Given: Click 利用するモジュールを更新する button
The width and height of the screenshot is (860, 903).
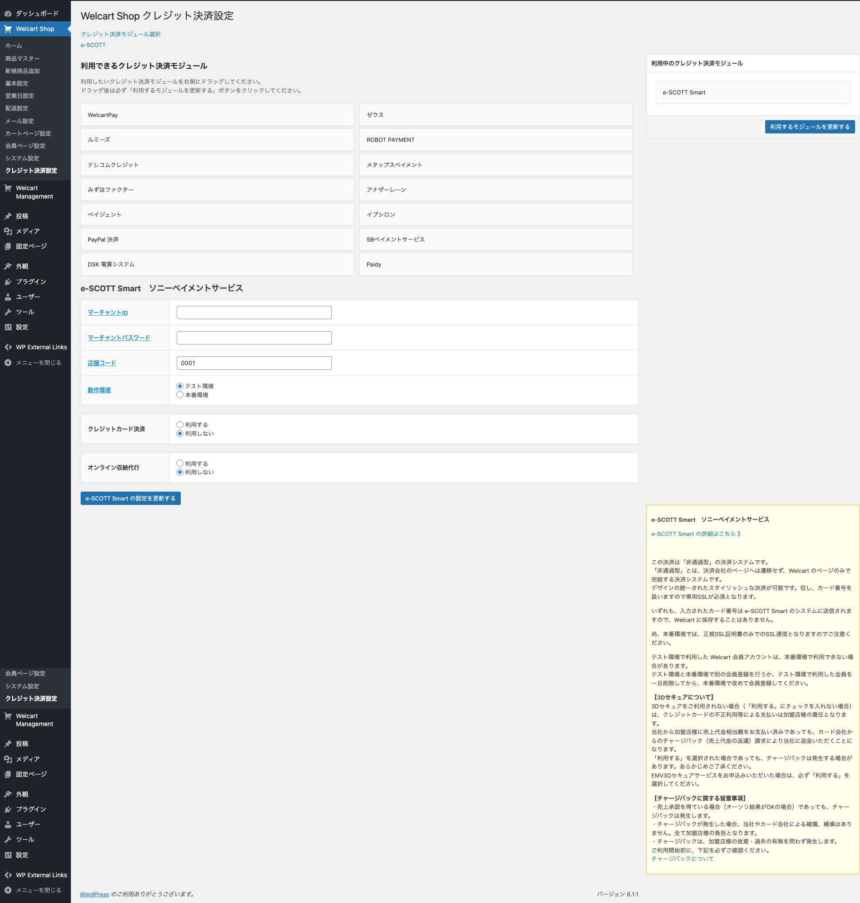Looking at the screenshot, I should (x=809, y=127).
